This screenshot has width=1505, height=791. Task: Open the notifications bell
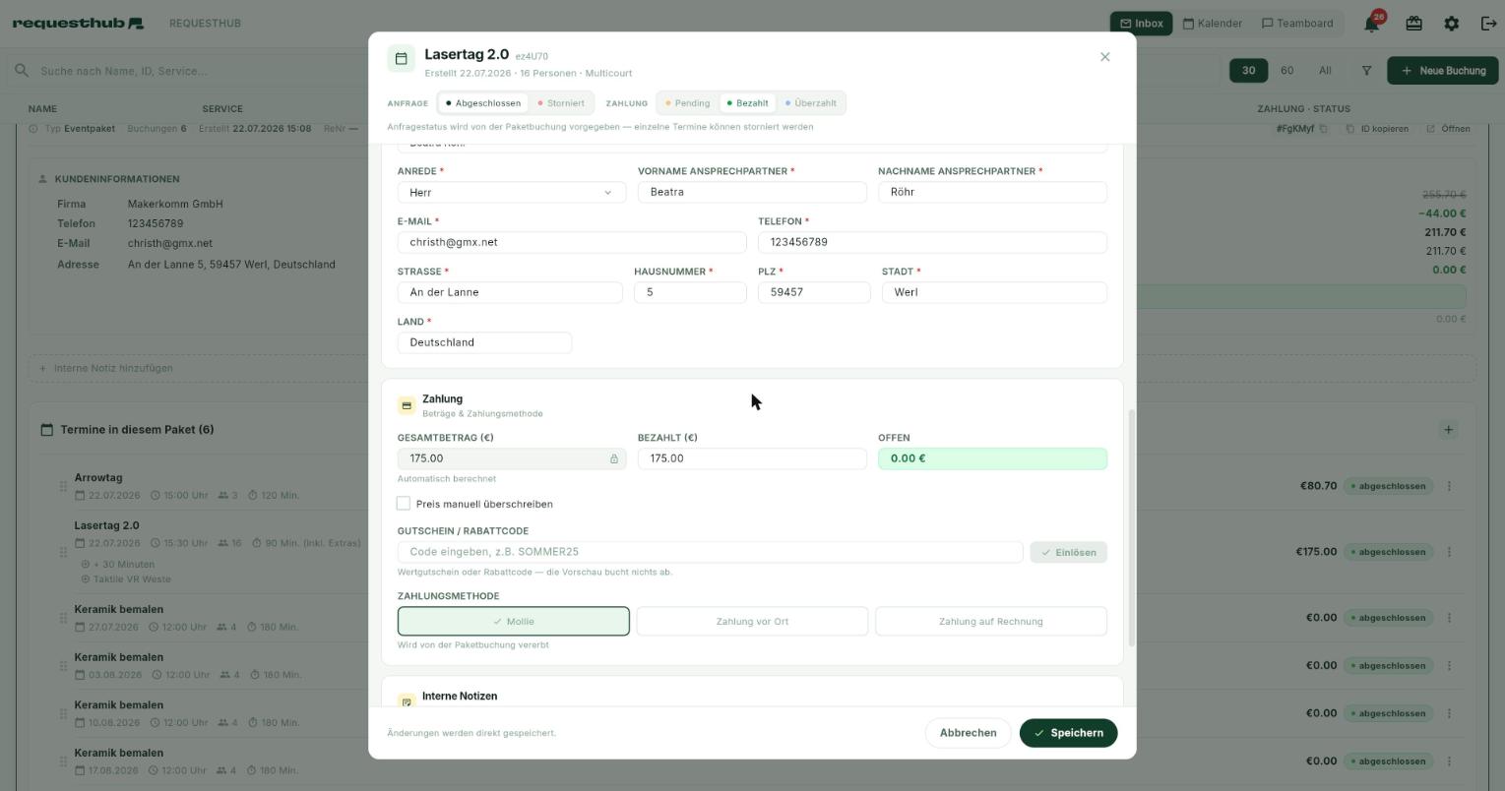click(x=1371, y=24)
